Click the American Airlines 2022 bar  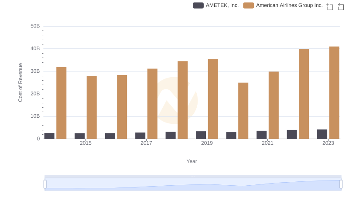coord(304,94)
